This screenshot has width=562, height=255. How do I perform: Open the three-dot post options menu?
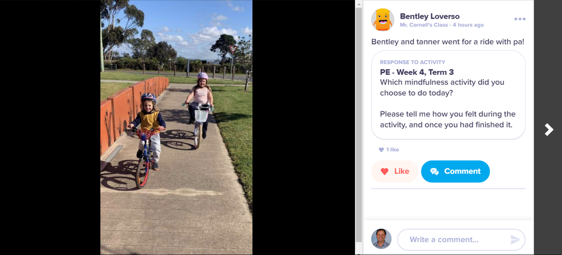point(520,19)
